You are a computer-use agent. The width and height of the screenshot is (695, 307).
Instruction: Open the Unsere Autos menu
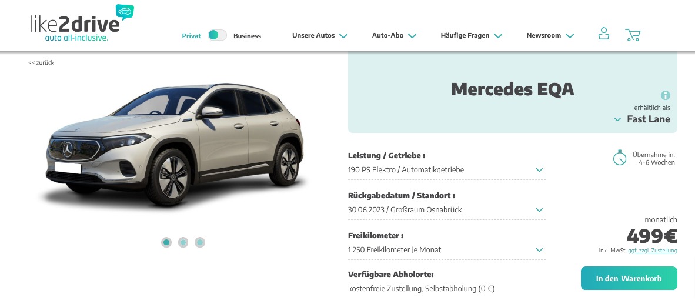320,35
